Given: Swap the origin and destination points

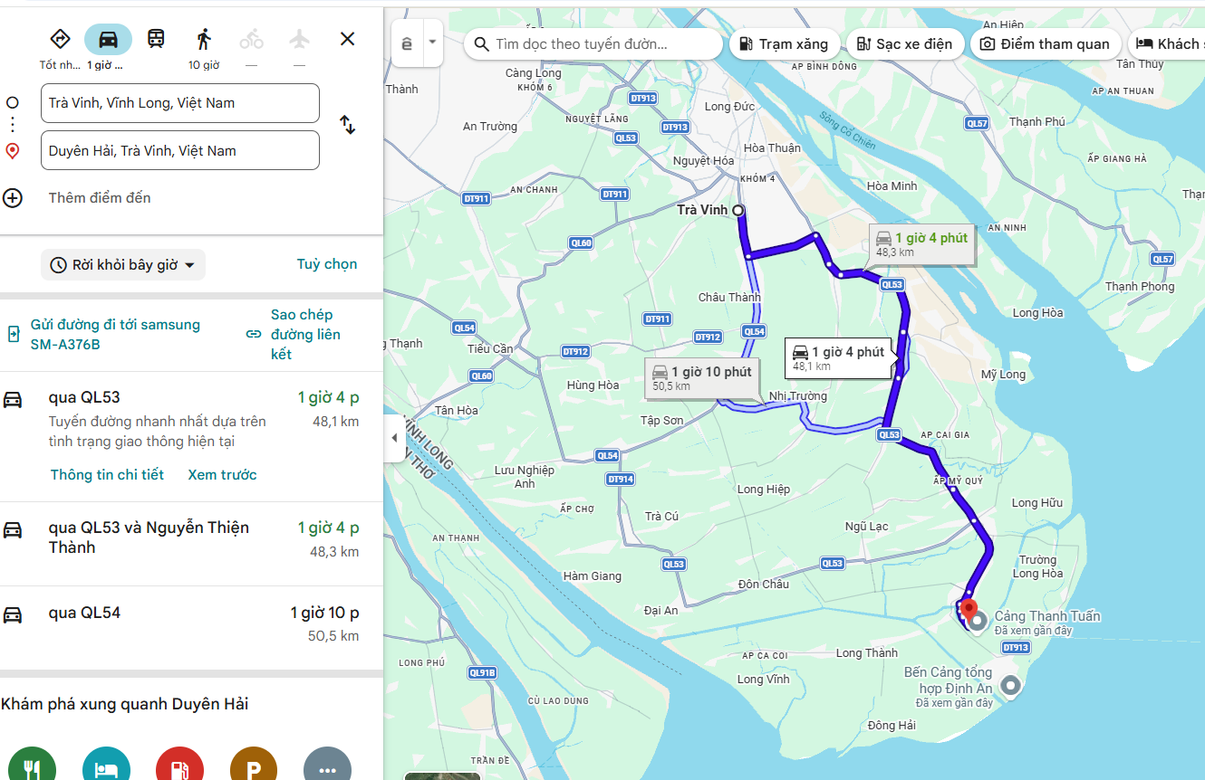Looking at the screenshot, I should point(348,125).
